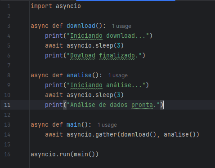The height and width of the screenshot is (168, 215).
Task: Place cursor on 'import asyncio' text
Action: pos(56,6)
